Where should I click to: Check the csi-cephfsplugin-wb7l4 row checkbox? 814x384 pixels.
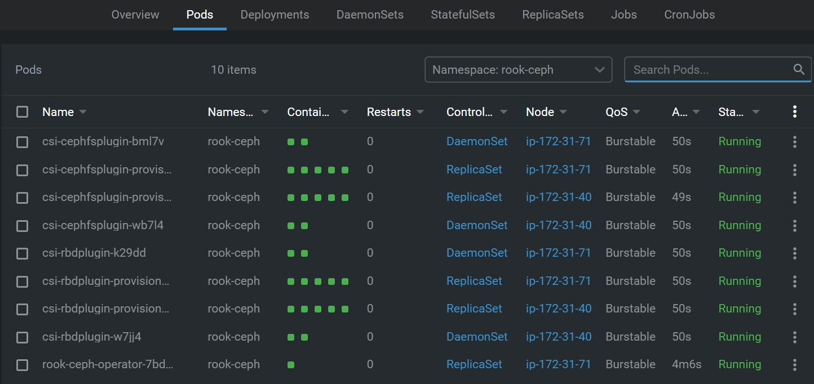tap(22, 225)
